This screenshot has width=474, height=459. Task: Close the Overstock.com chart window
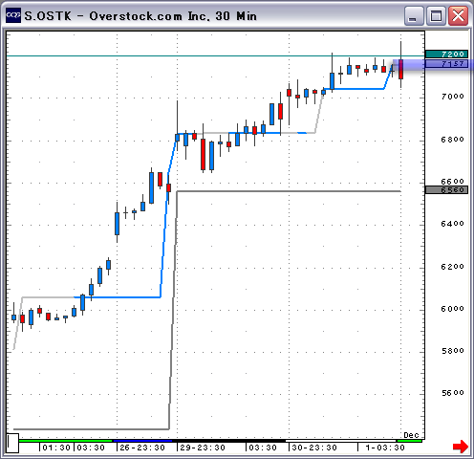coord(458,15)
